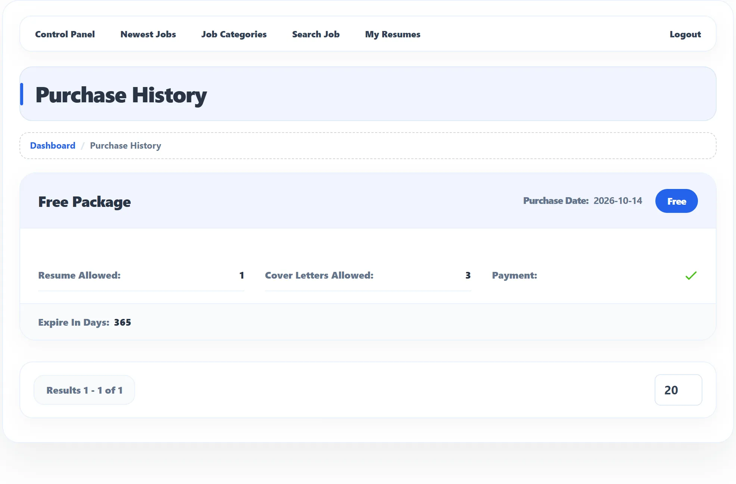The width and height of the screenshot is (736, 484).
Task: Open Job Categories in the navigation bar
Action: (x=234, y=34)
